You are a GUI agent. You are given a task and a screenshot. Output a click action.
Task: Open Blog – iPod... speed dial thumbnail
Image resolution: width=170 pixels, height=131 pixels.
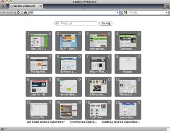click(98, 64)
